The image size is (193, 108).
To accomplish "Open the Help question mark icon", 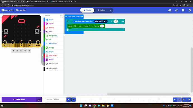I will click(x=183, y=10).
